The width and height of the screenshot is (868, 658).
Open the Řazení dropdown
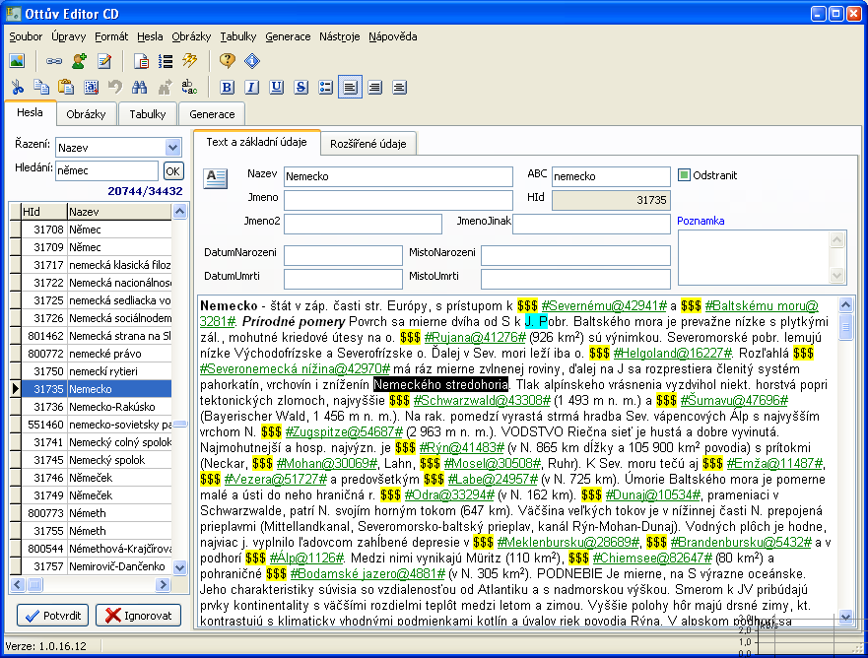pos(174,147)
